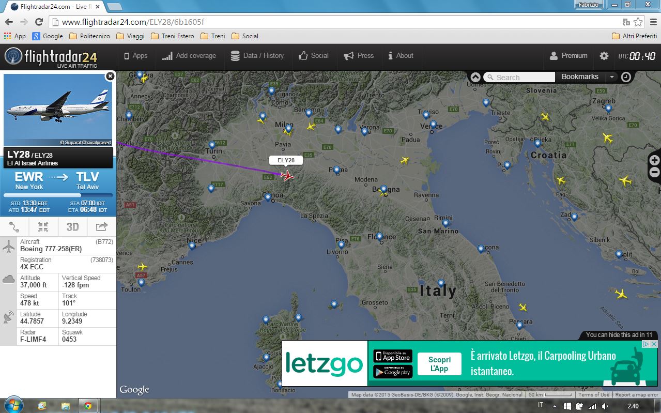Image resolution: width=661 pixels, height=413 pixels.
Task: Click the Flightradar24 logo
Action: [x=51, y=57]
